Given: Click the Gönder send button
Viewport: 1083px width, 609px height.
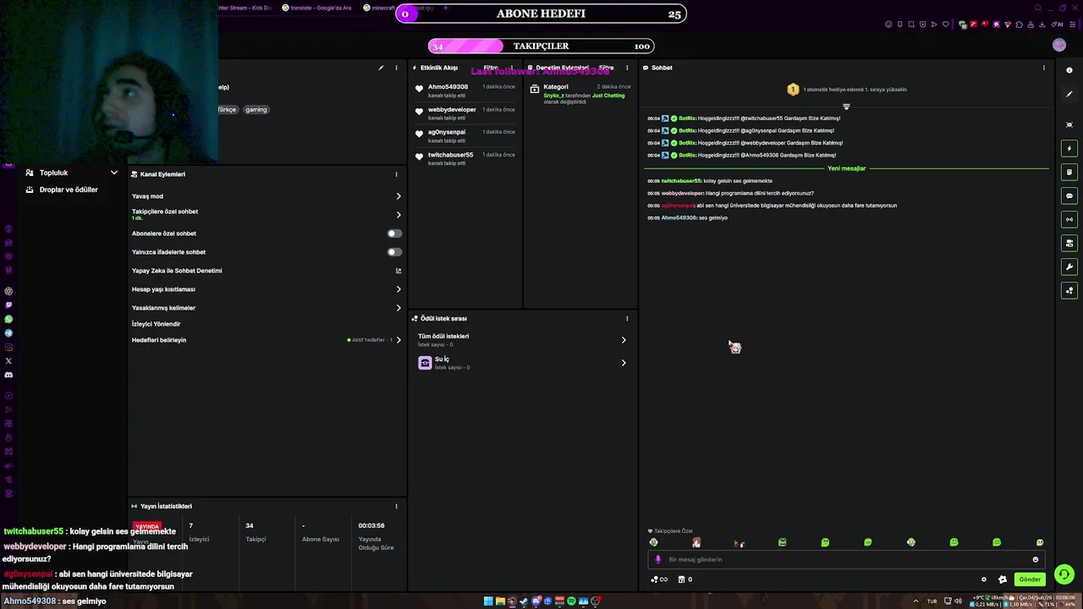Looking at the screenshot, I should [1030, 579].
